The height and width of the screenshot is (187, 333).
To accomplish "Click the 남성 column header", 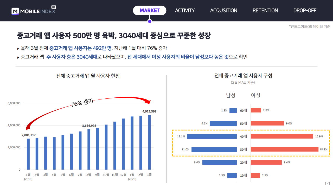I will click(x=231, y=95).
